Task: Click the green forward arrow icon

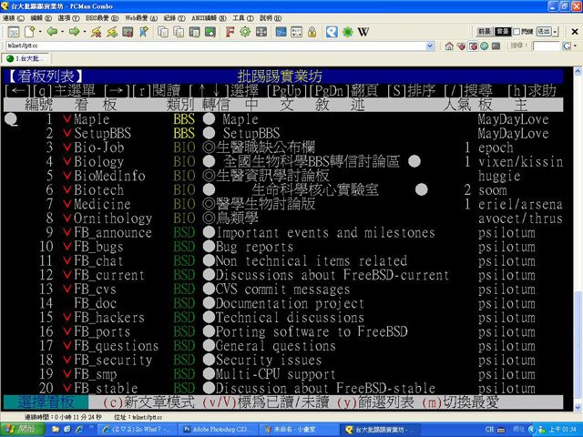Action: coord(74,32)
